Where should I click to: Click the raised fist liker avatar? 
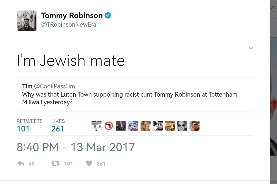click(x=170, y=126)
